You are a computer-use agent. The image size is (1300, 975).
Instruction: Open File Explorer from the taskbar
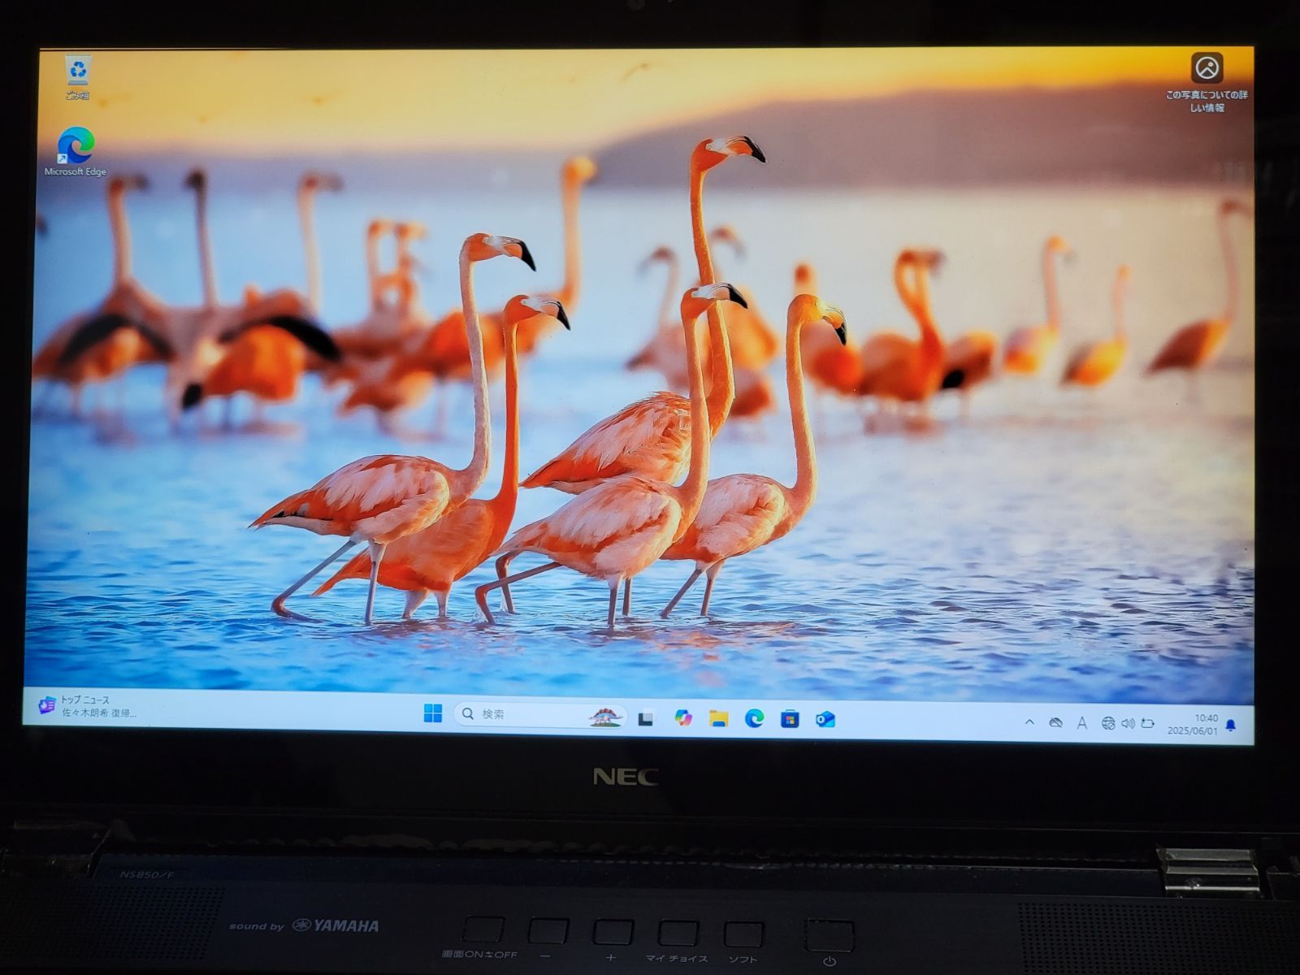click(x=718, y=718)
